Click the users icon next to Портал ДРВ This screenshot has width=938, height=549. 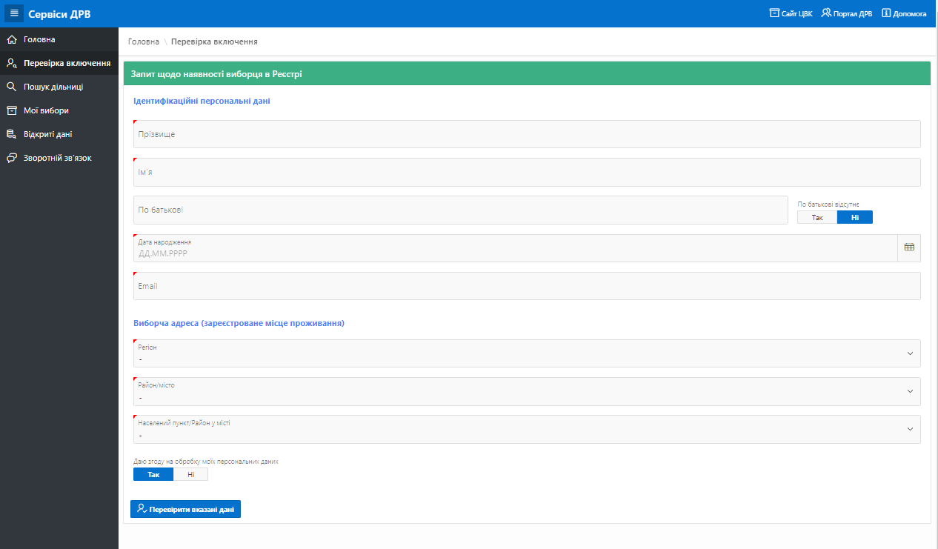pyautogui.click(x=826, y=13)
